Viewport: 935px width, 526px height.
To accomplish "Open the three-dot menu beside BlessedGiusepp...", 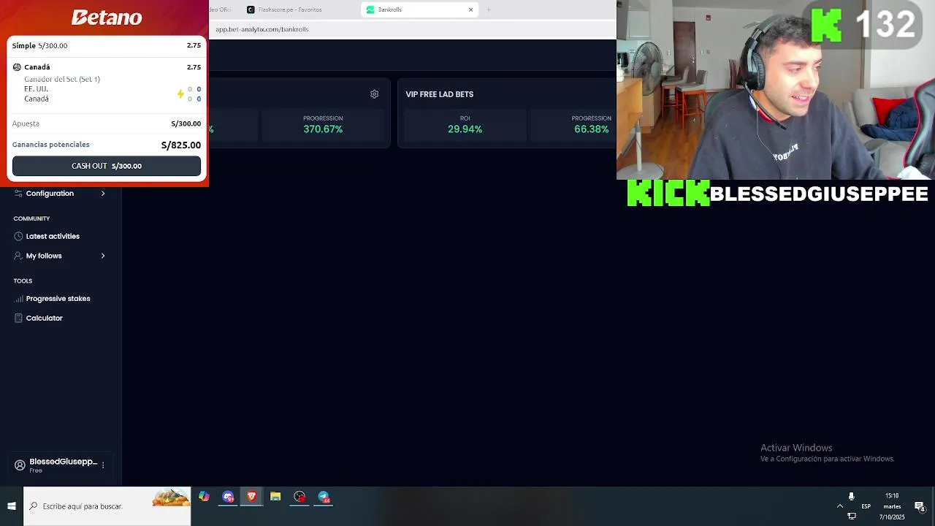I will point(103,465).
